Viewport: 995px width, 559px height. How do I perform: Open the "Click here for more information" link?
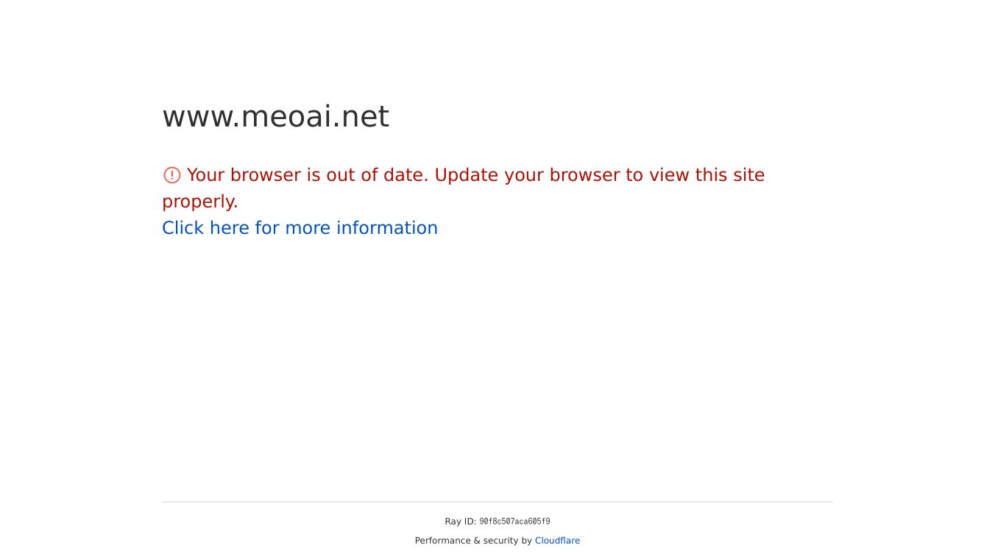(x=300, y=228)
